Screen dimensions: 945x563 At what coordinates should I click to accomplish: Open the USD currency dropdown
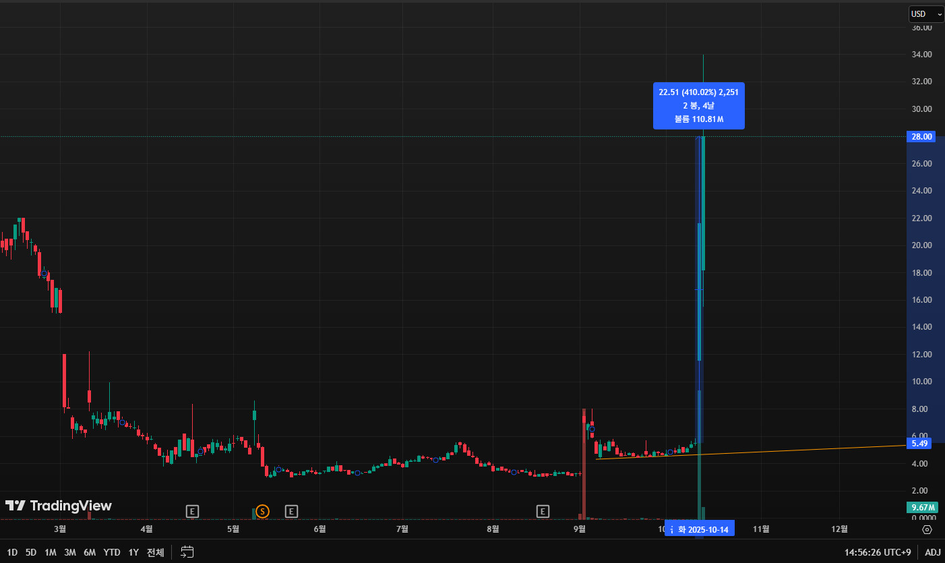926,13
